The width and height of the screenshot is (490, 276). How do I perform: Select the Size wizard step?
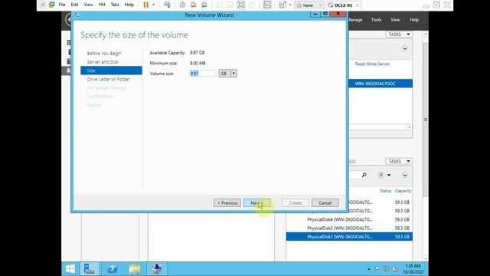[111, 71]
